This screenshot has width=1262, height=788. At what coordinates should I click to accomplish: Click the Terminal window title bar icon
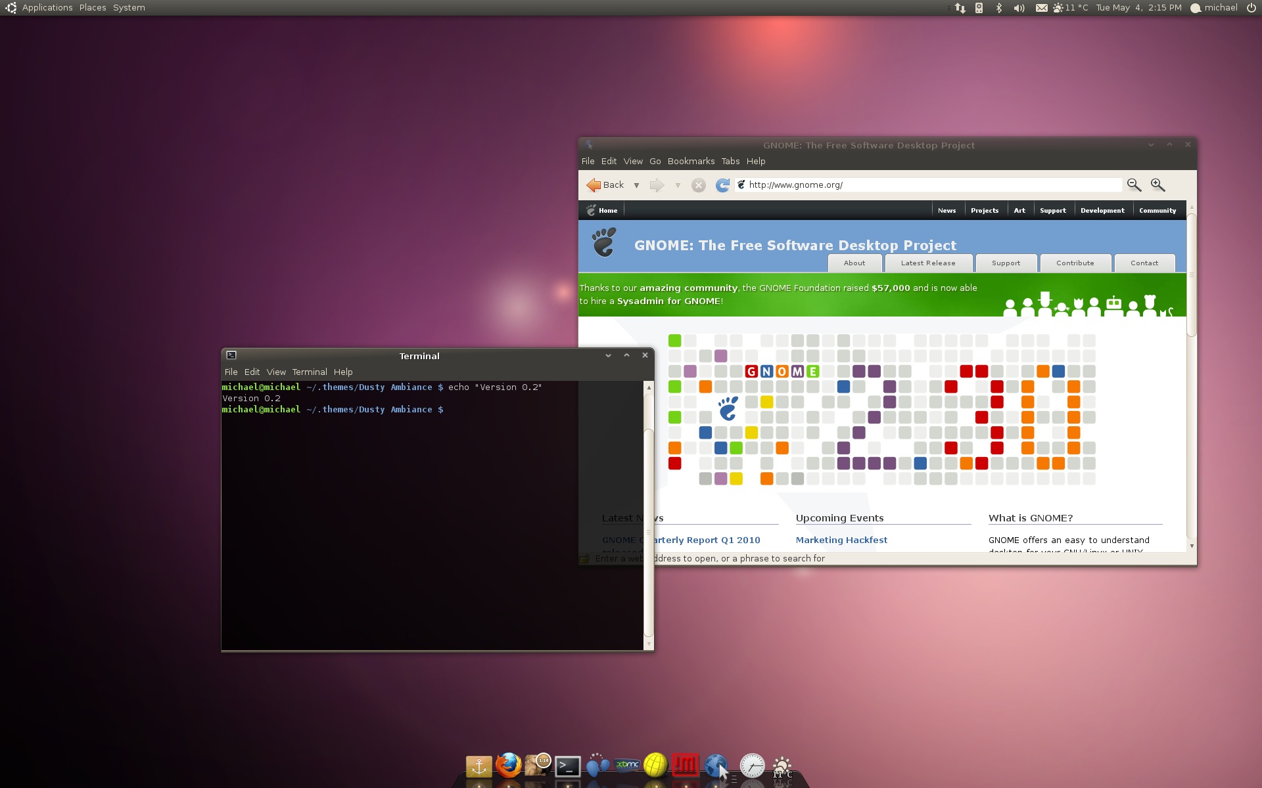[x=231, y=355]
